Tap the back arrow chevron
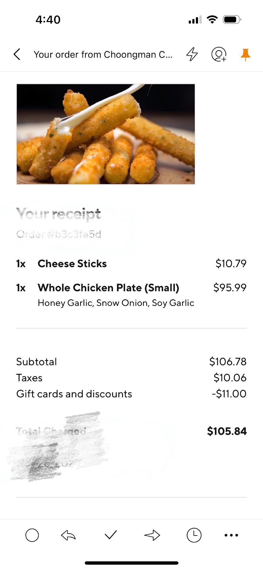Viewport: 263px width, 570px height. coord(17,54)
